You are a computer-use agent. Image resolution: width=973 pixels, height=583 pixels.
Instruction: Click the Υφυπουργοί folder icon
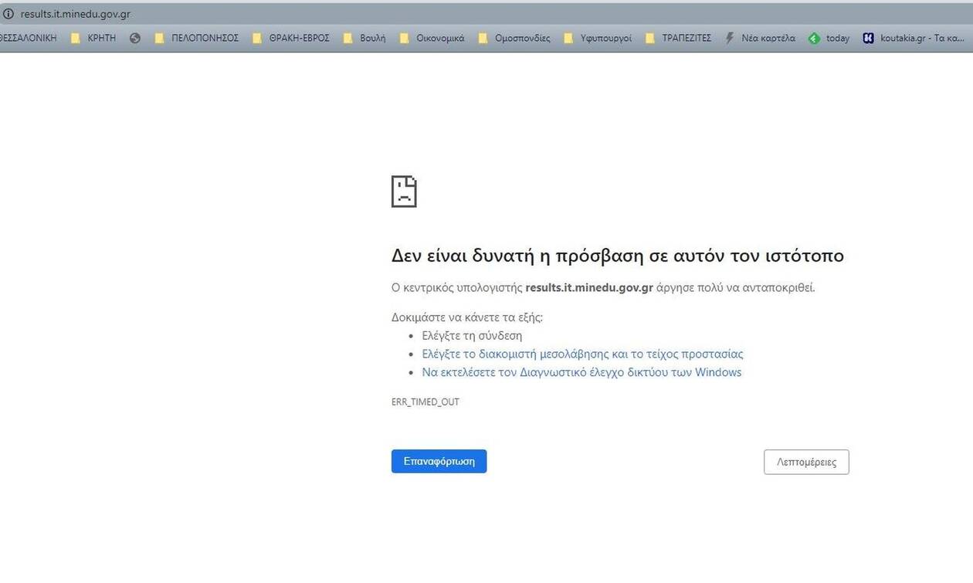coord(569,38)
